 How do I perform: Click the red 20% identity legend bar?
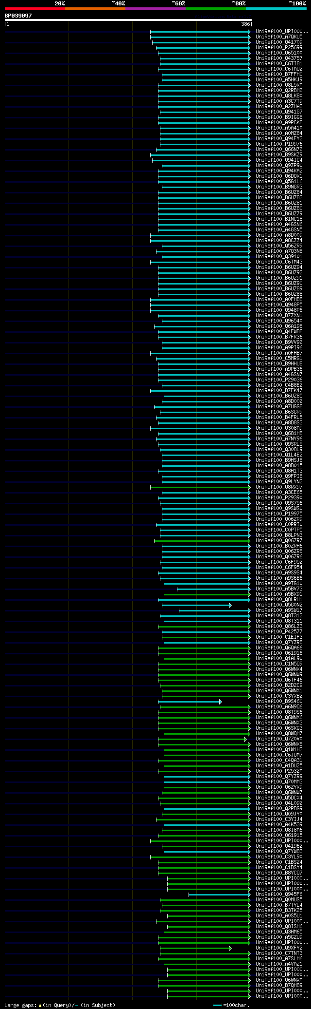[x=35, y=9]
